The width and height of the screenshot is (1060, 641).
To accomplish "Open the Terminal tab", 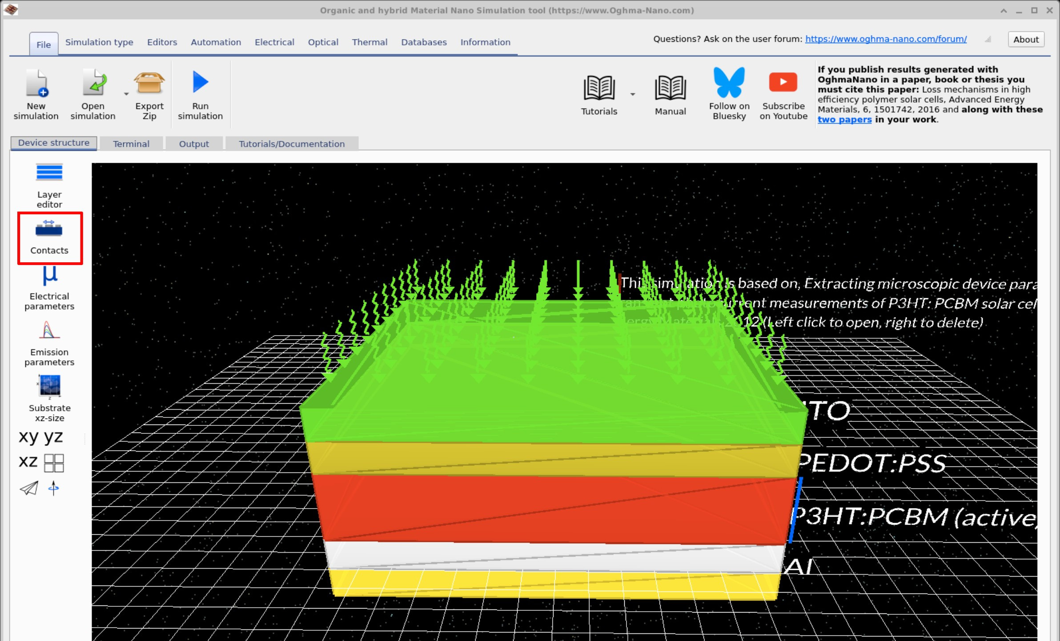I will coord(131,143).
